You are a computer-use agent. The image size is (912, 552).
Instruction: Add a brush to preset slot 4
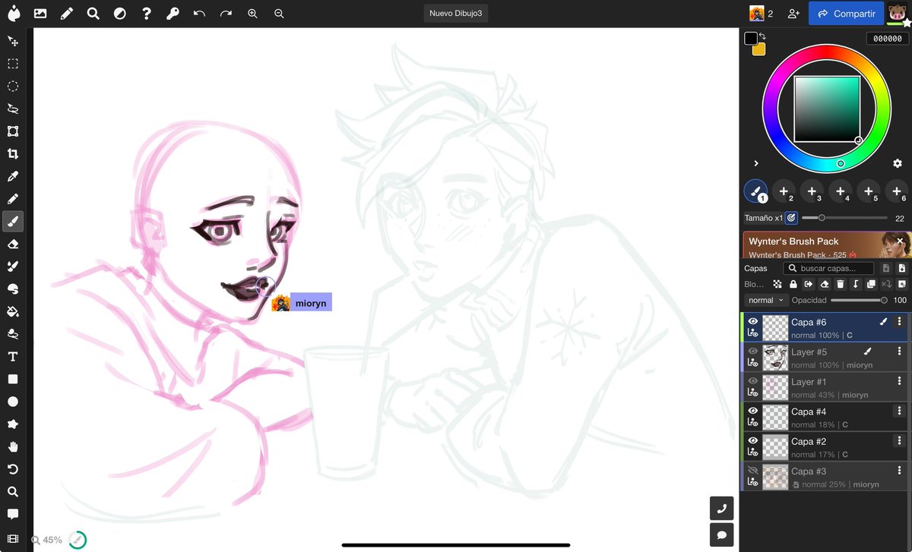click(x=840, y=191)
